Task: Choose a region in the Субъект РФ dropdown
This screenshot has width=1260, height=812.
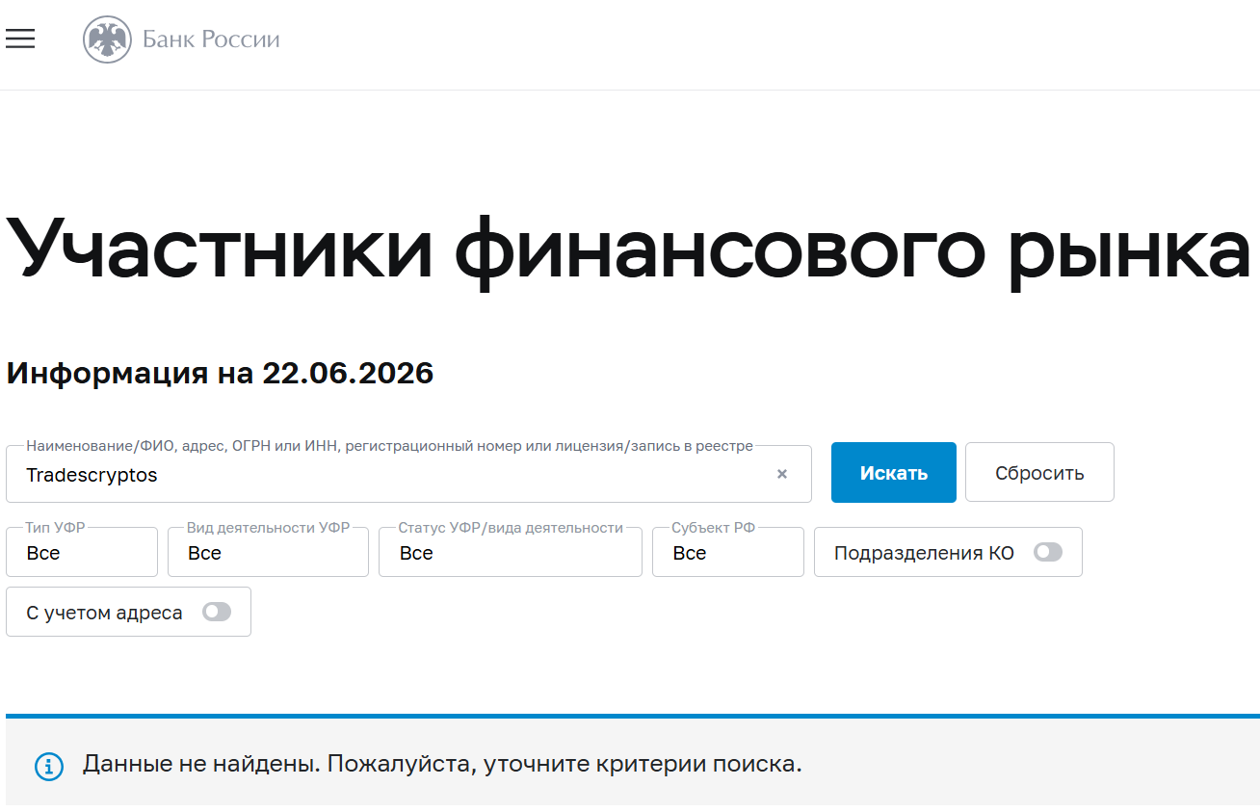Action: (x=728, y=552)
